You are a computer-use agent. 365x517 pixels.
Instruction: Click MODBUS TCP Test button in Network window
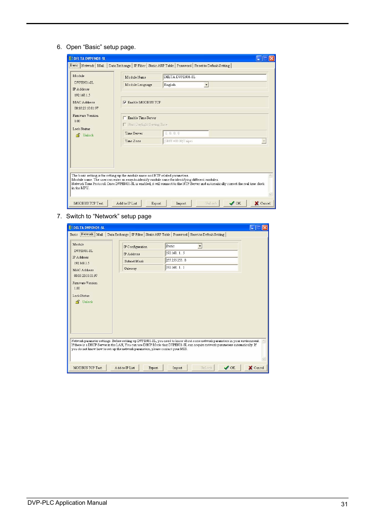click(88, 368)
